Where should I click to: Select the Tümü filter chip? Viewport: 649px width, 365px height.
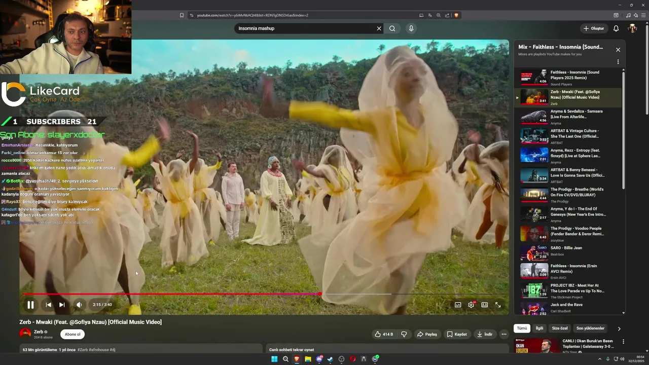point(522,328)
